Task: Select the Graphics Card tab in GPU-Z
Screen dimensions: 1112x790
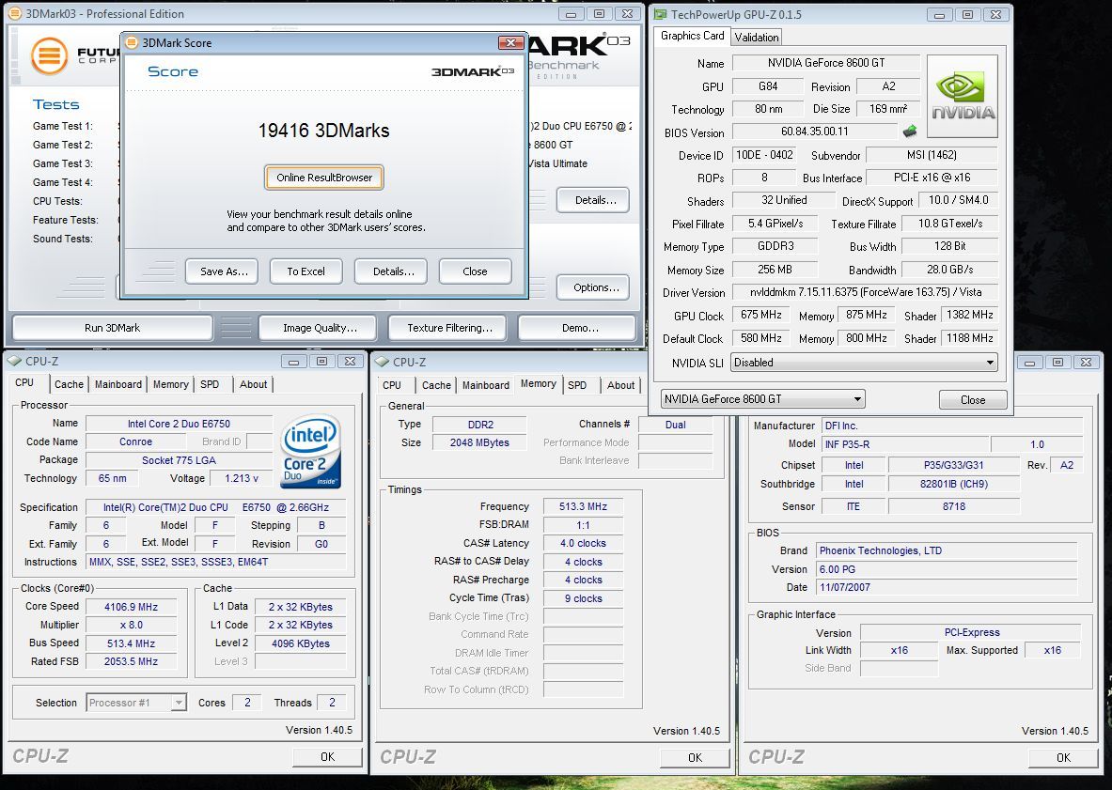Action: 692,36
